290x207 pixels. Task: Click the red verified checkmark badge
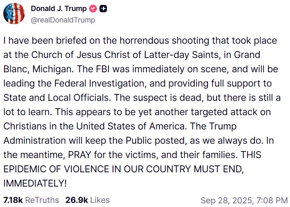coord(93,9)
